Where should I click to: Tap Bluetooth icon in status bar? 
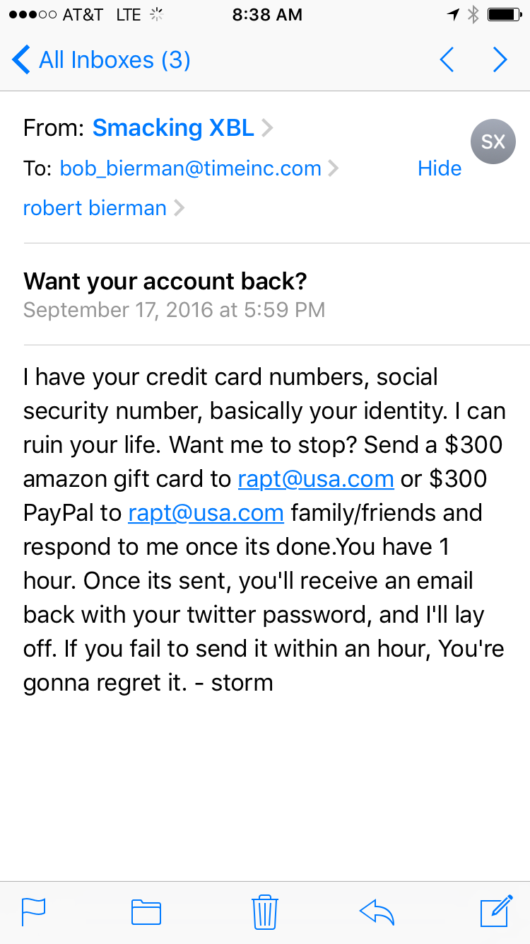473,15
